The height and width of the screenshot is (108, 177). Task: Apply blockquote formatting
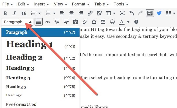point(24,13)
